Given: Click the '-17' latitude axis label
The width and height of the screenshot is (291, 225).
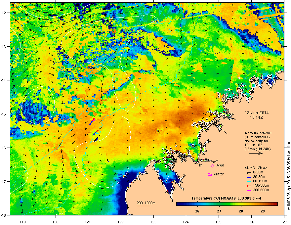Looking at the screenshot, I should (3, 181).
